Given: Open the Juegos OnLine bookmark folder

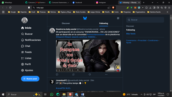Looking at the screenshot, I should pos(94,12).
